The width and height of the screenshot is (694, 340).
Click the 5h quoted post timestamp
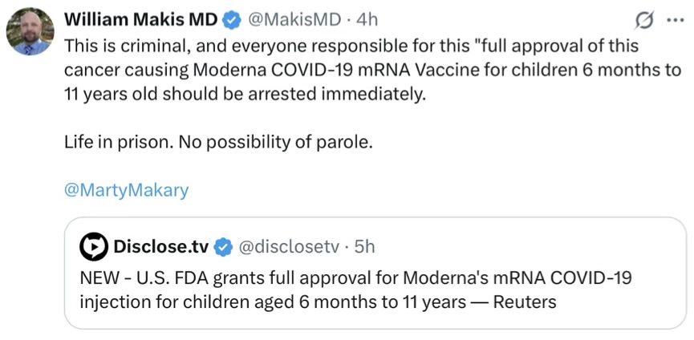(x=364, y=247)
